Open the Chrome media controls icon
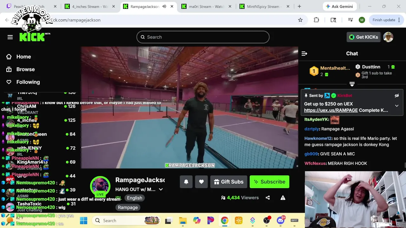Image resolution: width=406 pixels, height=228 pixels. [350, 20]
